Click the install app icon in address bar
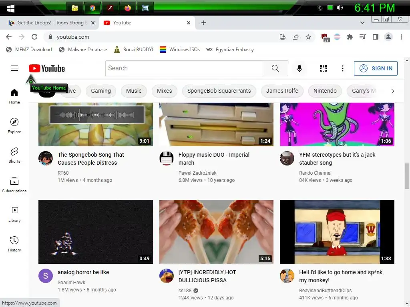This screenshot has width=410, height=307. [282, 37]
